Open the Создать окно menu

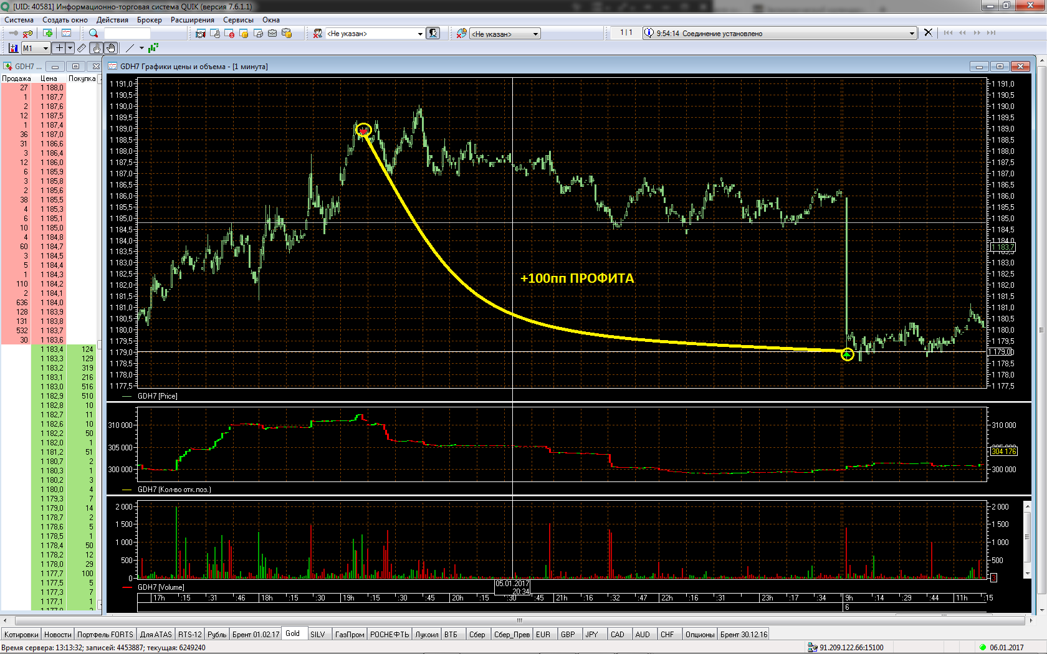click(x=65, y=20)
